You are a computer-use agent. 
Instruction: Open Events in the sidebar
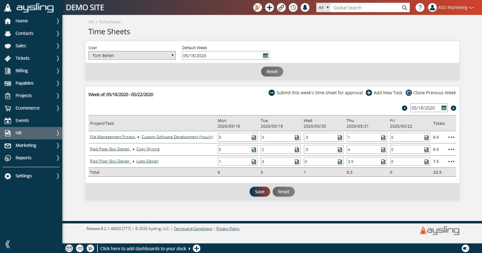coord(31,121)
